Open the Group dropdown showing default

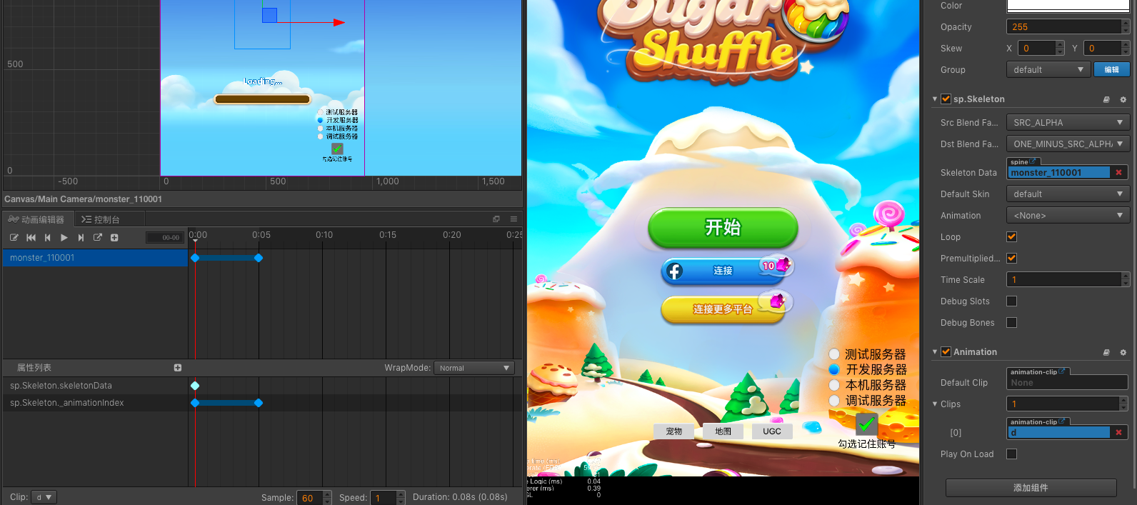pyautogui.click(x=1048, y=70)
